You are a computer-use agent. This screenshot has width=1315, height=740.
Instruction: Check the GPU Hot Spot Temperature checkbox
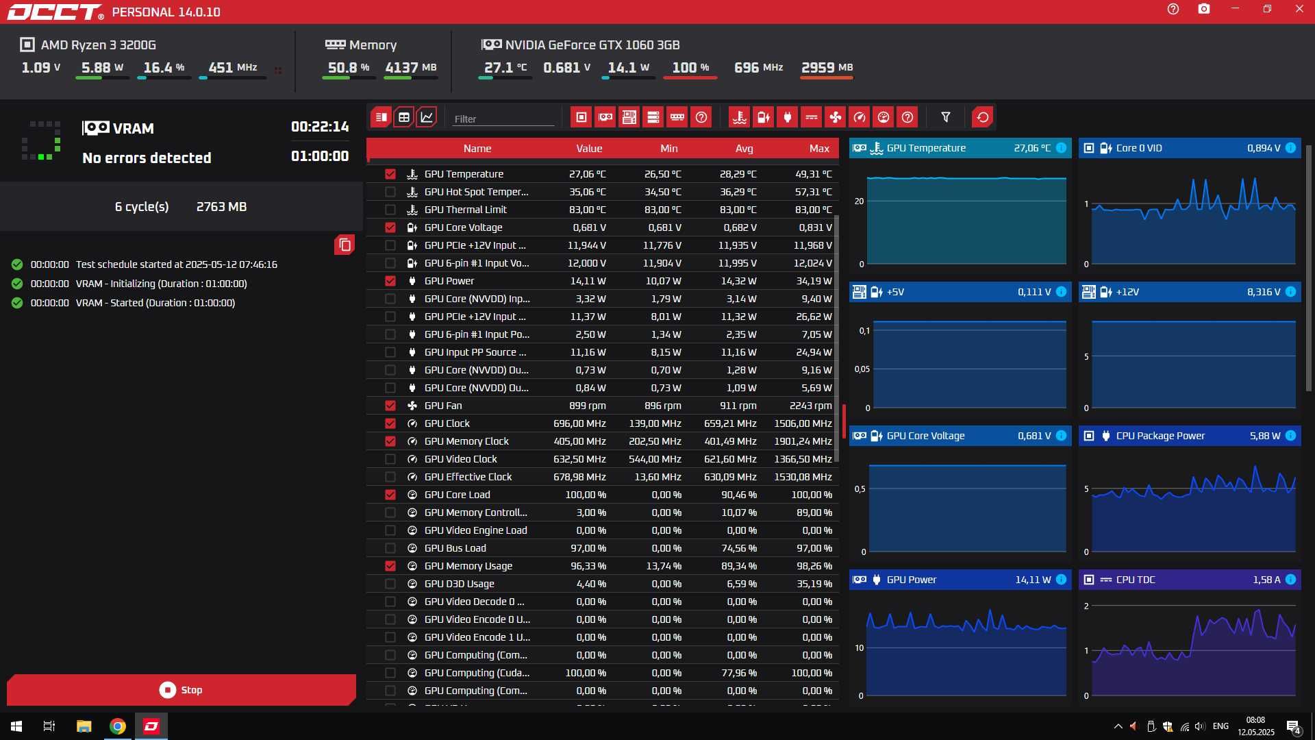tap(390, 192)
